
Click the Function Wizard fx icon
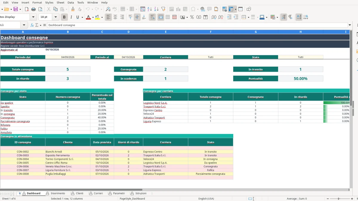point(32,25)
